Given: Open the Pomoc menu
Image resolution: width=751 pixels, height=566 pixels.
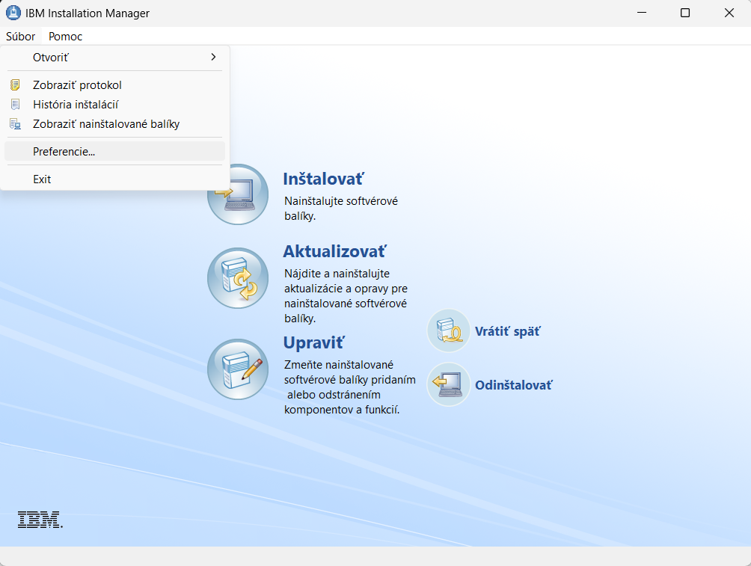Looking at the screenshot, I should (x=65, y=36).
